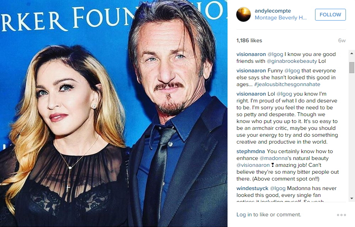Open the andylecompte profile avatar

point(244,14)
